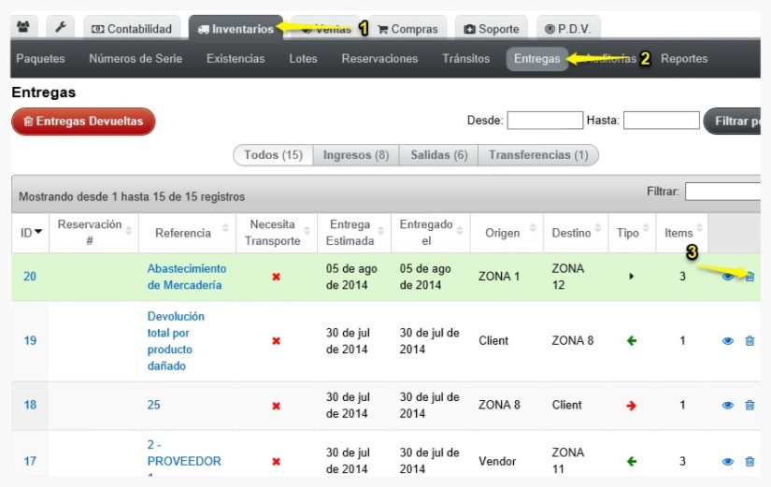
Task: Open Abastecimiento de Mercadería reference link
Action: pos(186,277)
